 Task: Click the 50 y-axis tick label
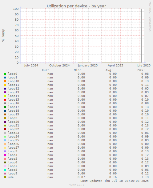17,36
